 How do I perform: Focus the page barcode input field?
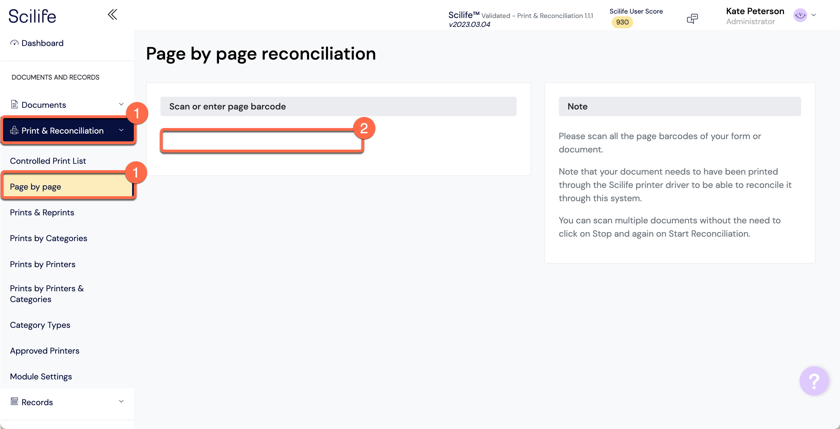click(262, 141)
